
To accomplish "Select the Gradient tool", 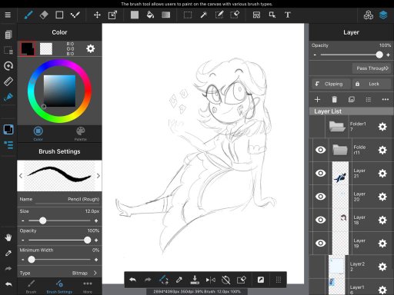I will click(x=166, y=15).
